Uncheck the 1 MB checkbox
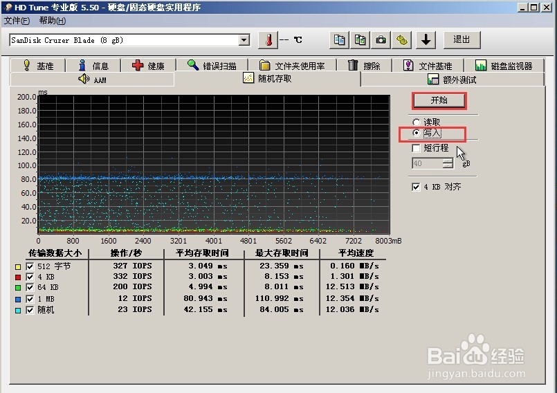Screen dimensions: 557x393 (x=30, y=299)
